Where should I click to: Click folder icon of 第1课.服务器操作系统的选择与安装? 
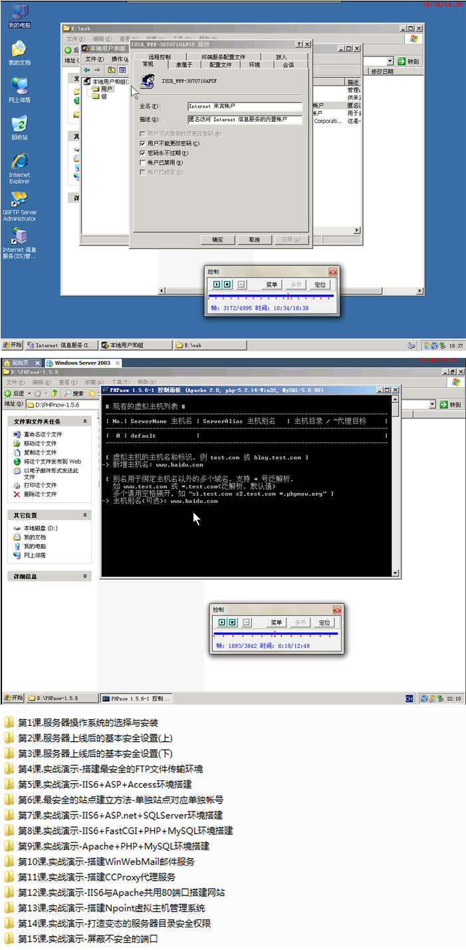tap(9, 722)
